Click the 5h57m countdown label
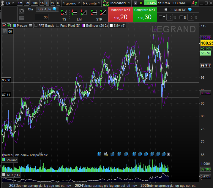The image size is (213, 188). [206, 53]
